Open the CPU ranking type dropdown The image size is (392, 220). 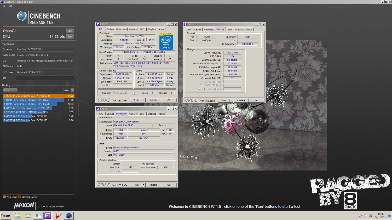point(10,90)
